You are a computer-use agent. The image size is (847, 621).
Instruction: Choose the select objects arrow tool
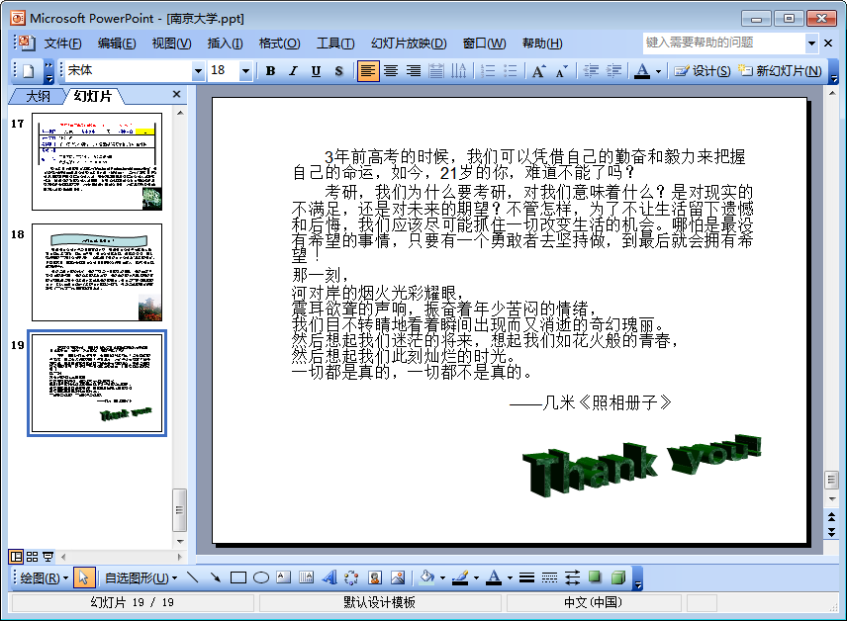83,577
